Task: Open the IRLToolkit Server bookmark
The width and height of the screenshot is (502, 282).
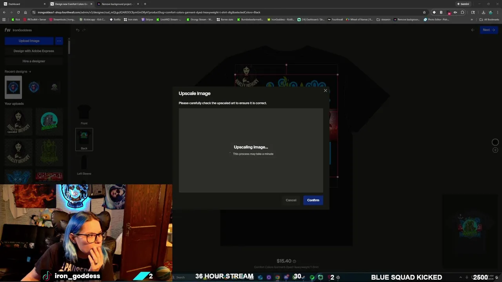Action: click(35, 19)
